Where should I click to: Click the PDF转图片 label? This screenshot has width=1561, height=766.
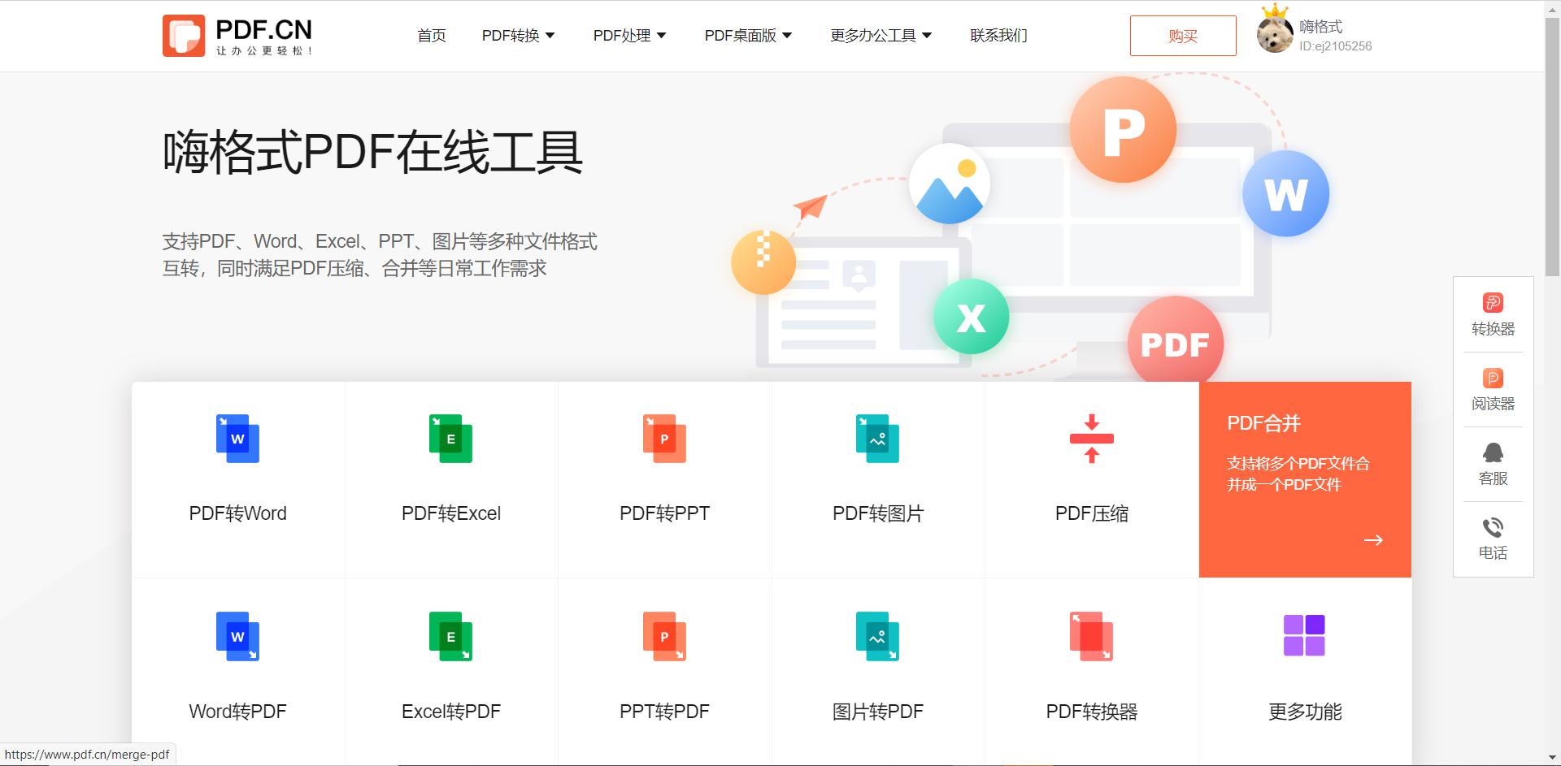[x=877, y=513]
